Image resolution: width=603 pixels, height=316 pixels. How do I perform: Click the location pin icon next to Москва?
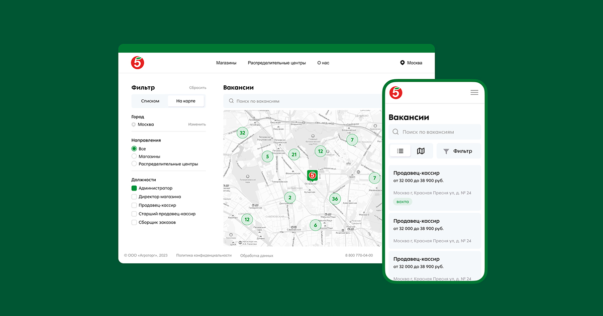click(x=403, y=63)
